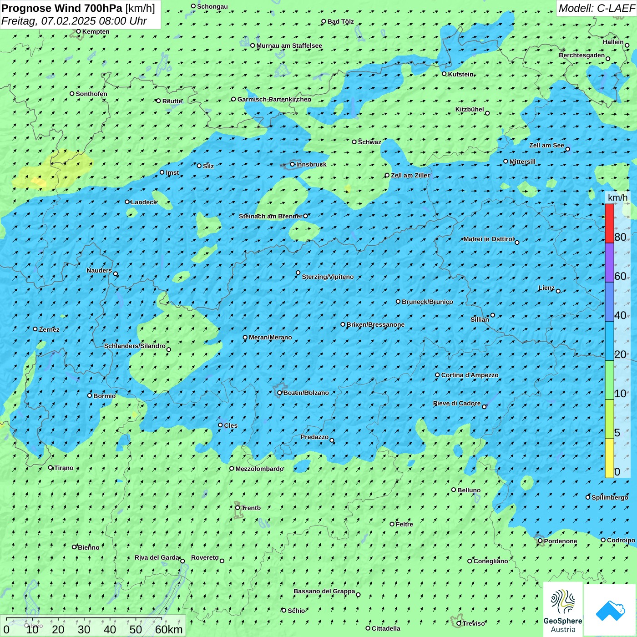Viewport: 637px width, 637px height.
Task: Click the "Matrei in Osttirol" label
Action: (x=489, y=239)
